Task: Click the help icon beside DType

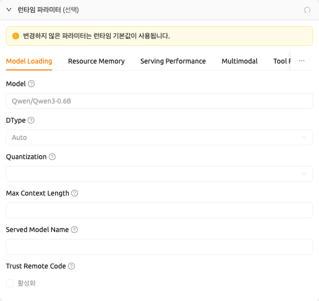Action: point(31,120)
